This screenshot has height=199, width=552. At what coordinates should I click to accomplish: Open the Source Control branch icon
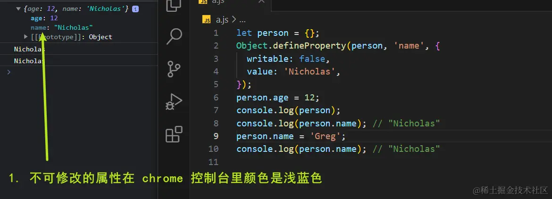(x=174, y=69)
